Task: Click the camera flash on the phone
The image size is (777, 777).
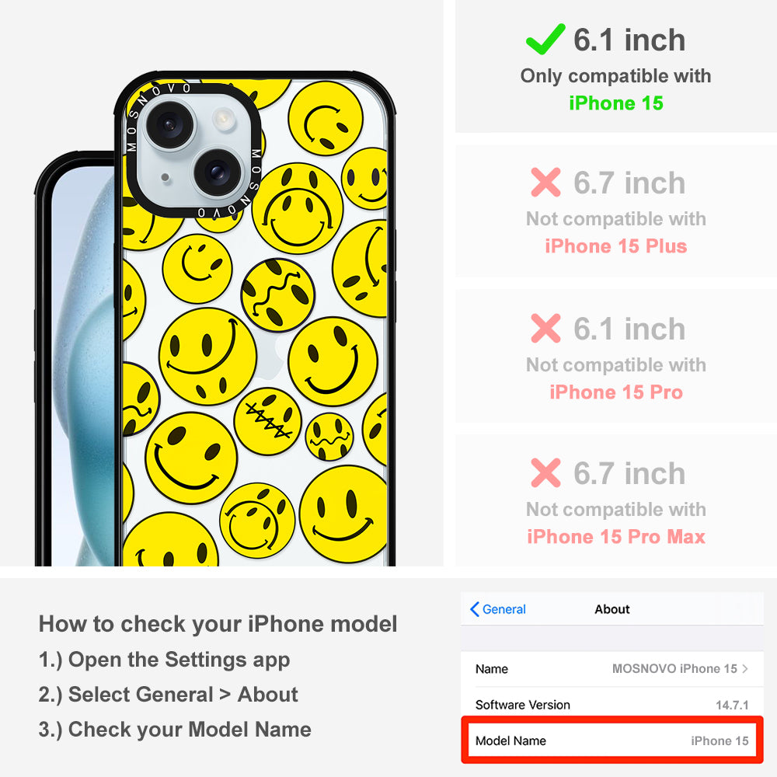Action: pos(224,118)
